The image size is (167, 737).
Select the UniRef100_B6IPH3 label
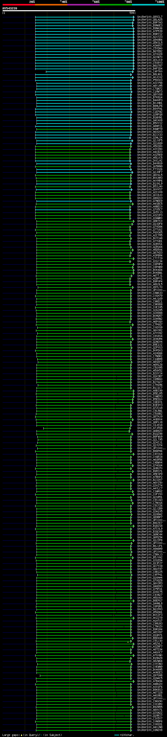[150, 609]
